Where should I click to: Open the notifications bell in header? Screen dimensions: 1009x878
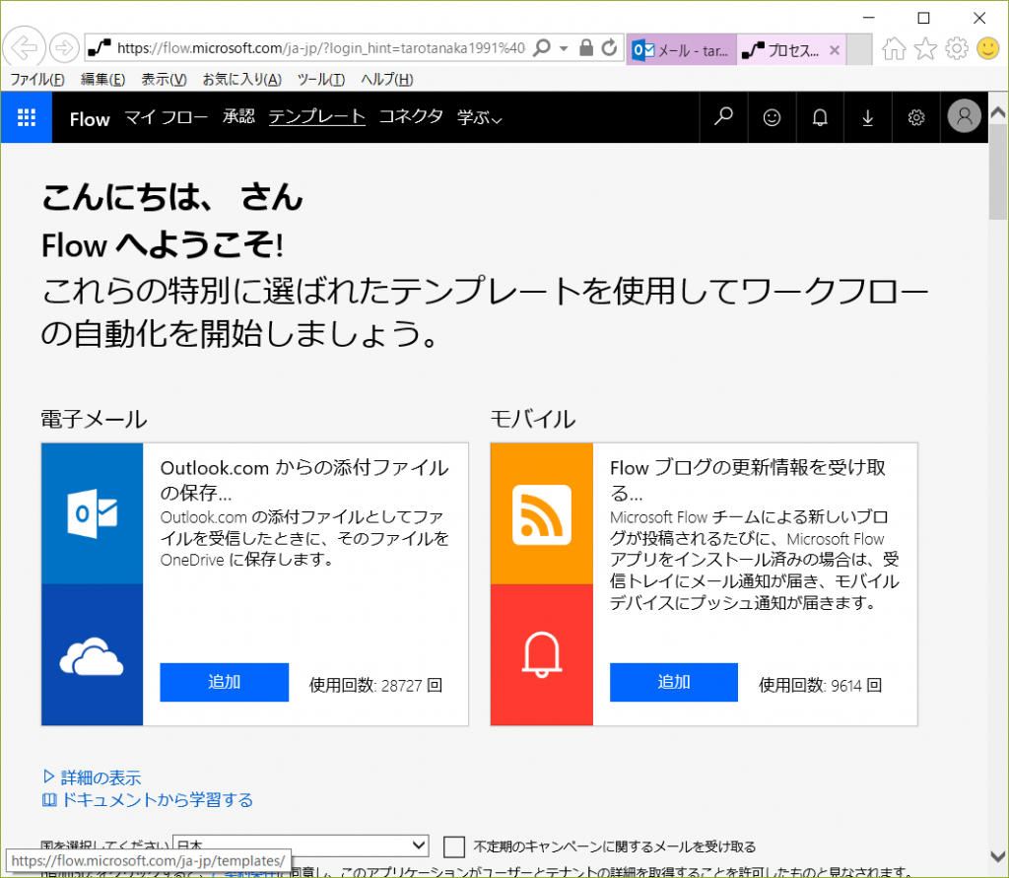[x=820, y=117]
